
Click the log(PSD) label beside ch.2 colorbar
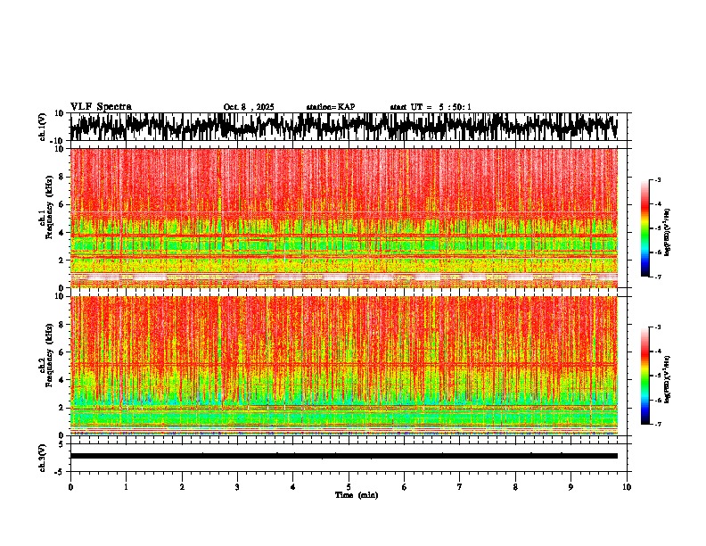coord(668,379)
